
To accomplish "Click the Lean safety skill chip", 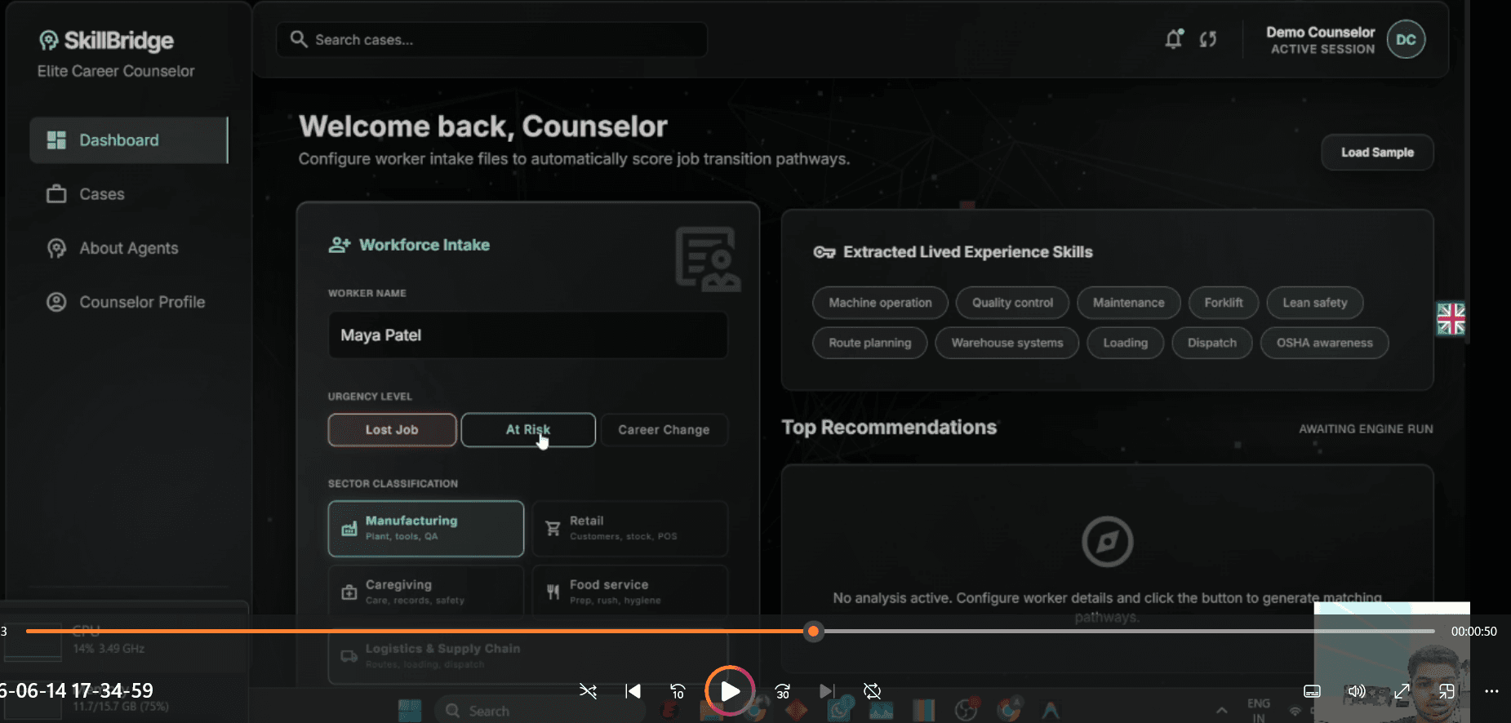I will click(x=1314, y=303).
